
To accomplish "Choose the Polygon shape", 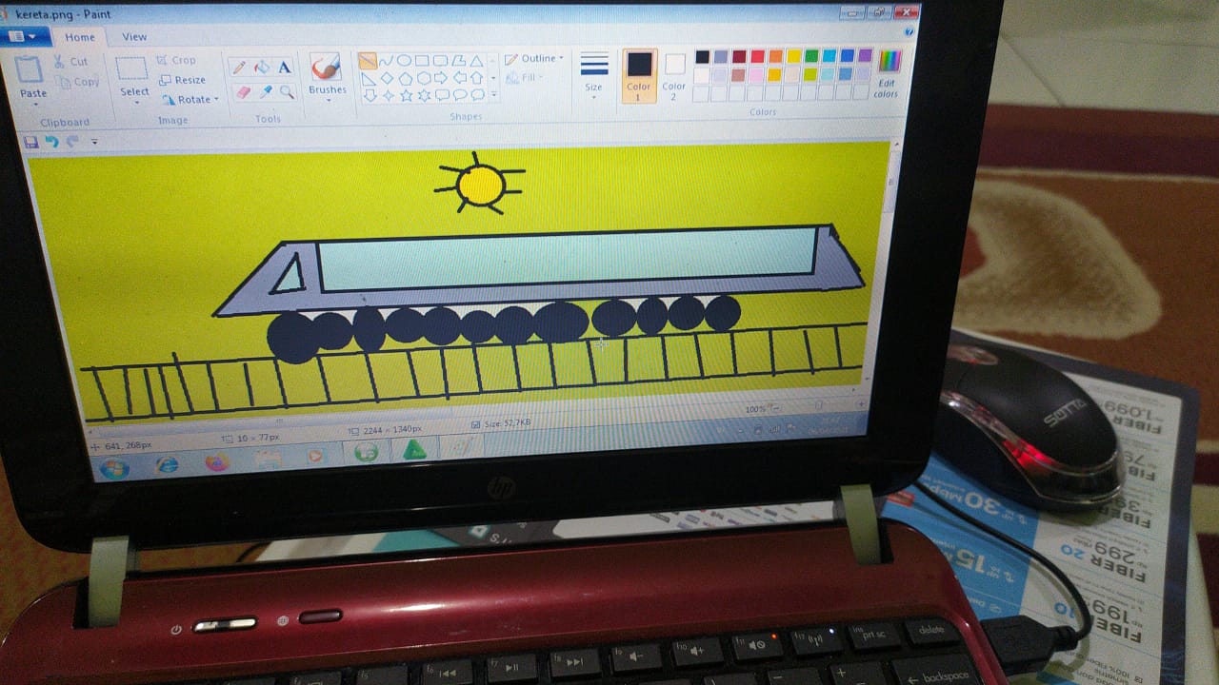I will (458, 61).
